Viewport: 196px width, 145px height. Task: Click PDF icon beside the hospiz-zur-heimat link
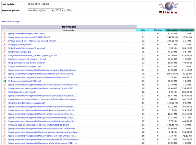coord(5,88)
